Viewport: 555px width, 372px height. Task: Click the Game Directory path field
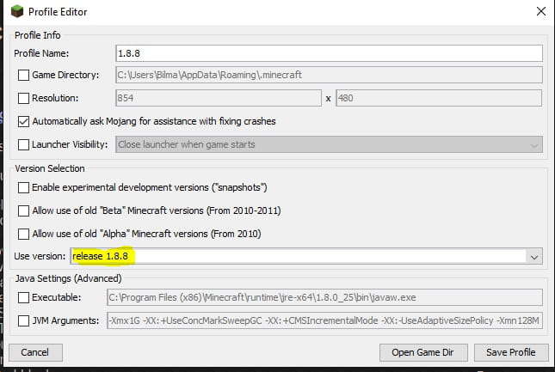point(329,75)
